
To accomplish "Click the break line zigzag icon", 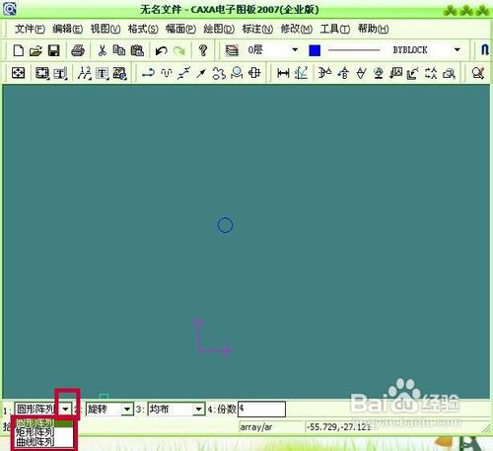I will coord(183,73).
